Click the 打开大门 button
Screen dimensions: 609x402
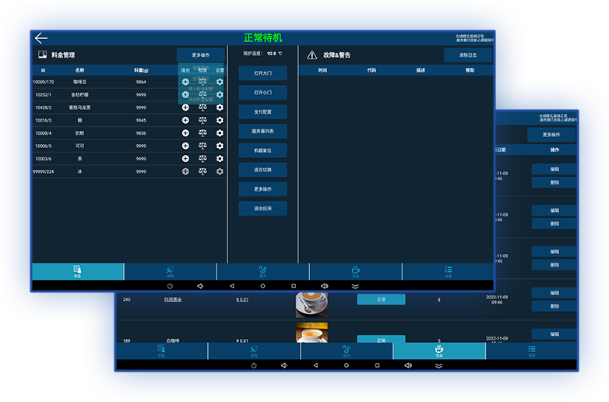tap(262, 73)
